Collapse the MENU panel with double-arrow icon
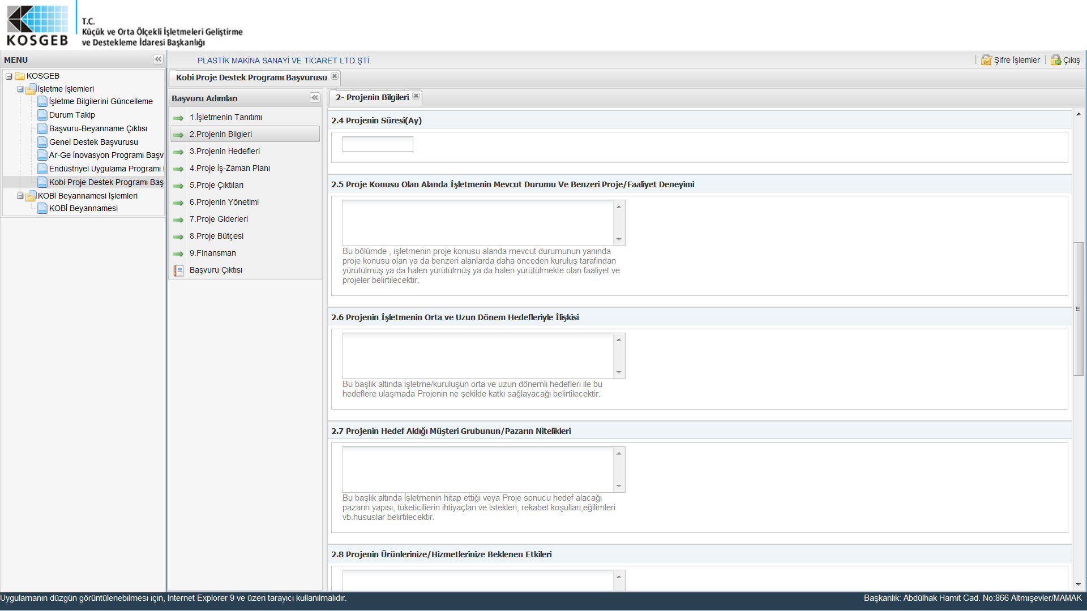The height and width of the screenshot is (611, 1087). (x=158, y=59)
